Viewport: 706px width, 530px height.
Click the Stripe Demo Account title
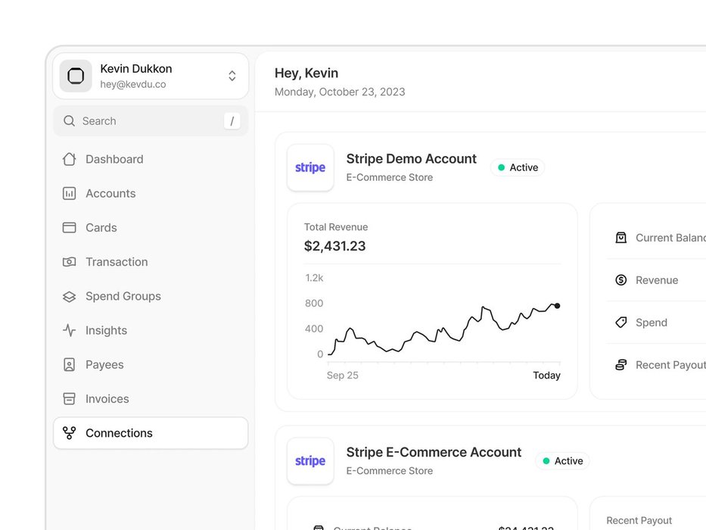[x=411, y=159]
